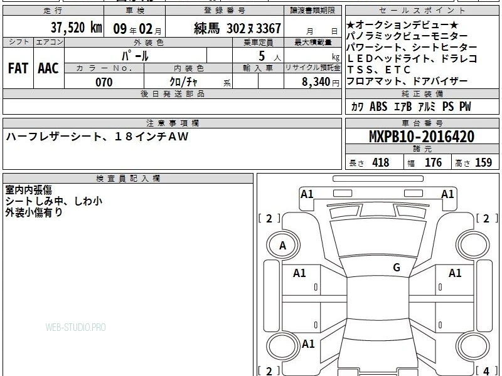Viewport: 502px width, 376px height.
Task: Click the 純正装備 section header
Action: coord(422,94)
